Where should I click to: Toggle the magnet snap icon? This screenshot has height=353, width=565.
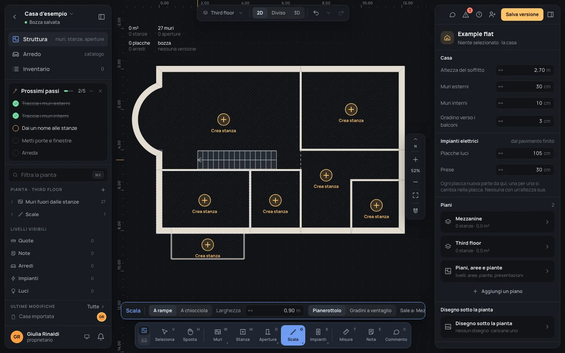416,211
